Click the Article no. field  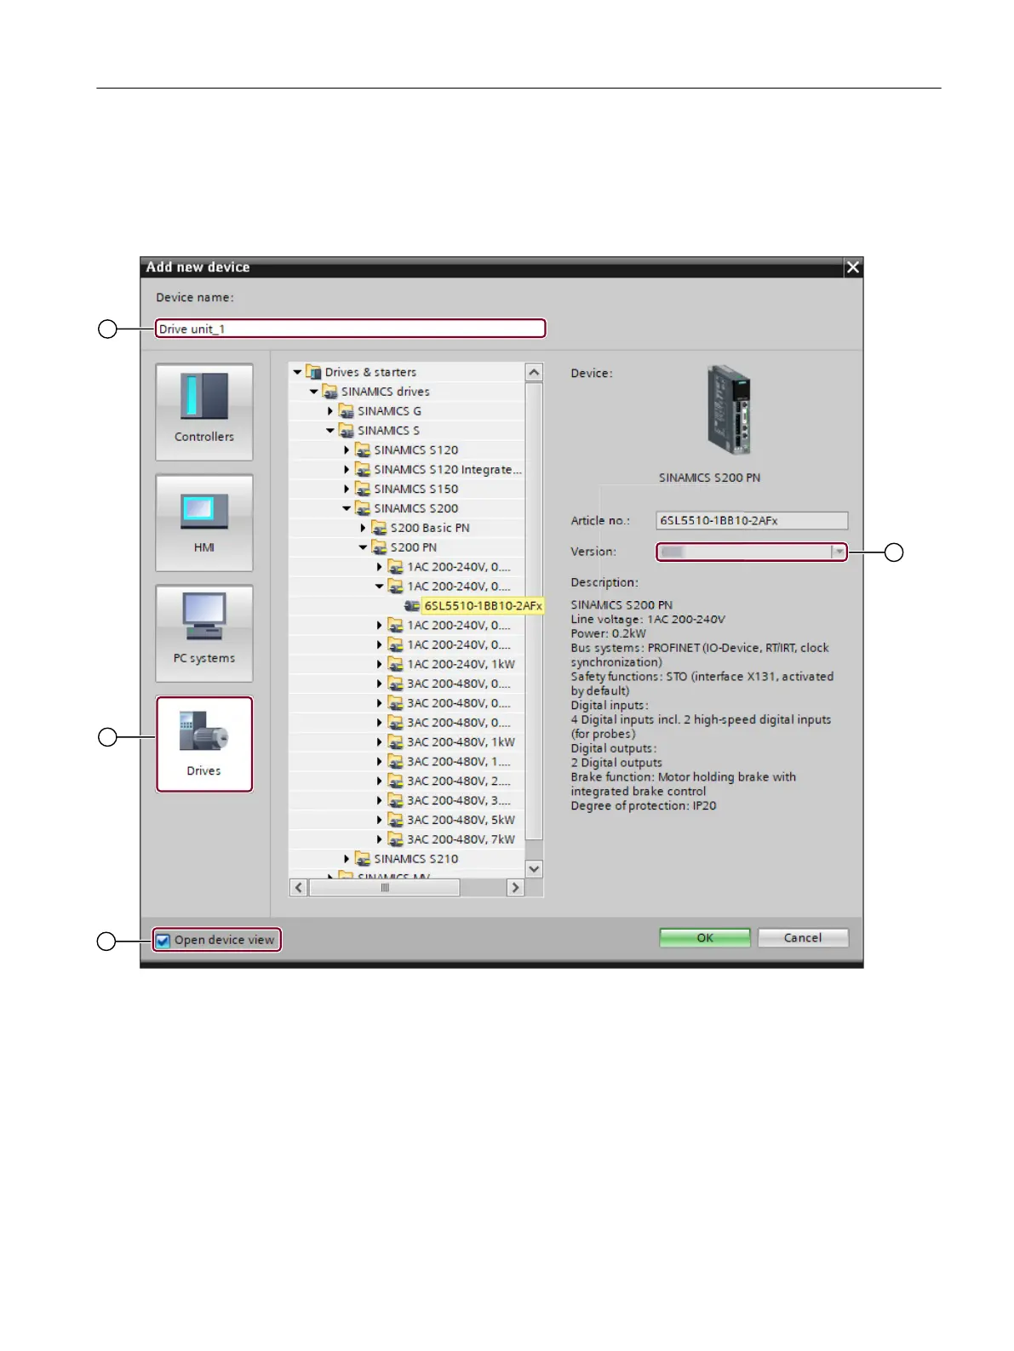tap(753, 521)
